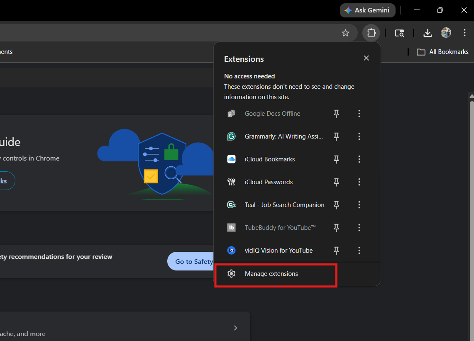474x341 pixels.
Task: Open the Chrome profile avatar
Action: click(446, 33)
